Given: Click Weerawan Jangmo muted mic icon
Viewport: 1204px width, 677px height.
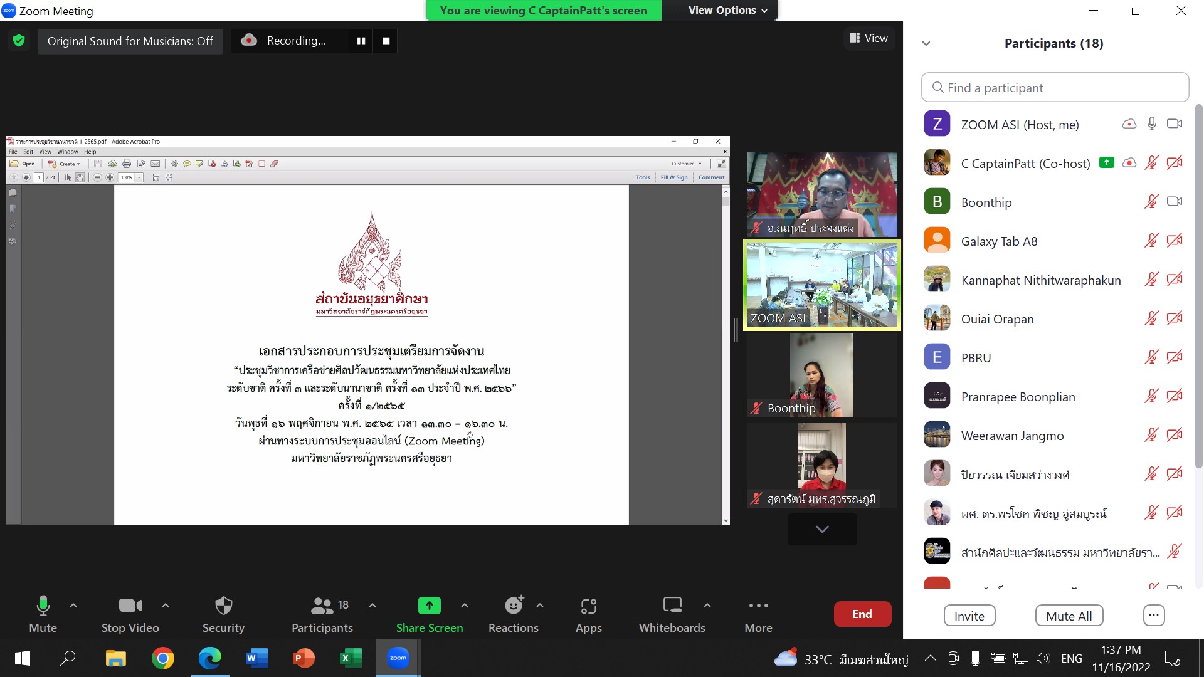Looking at the screenshot, I should (1152, 435).
